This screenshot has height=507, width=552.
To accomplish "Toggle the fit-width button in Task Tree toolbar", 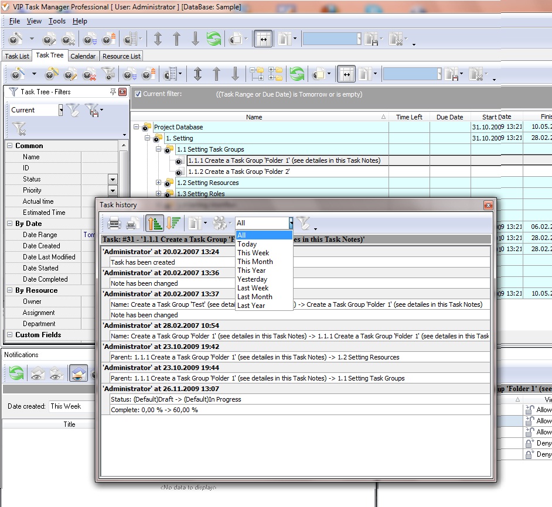I will point(346,74).
